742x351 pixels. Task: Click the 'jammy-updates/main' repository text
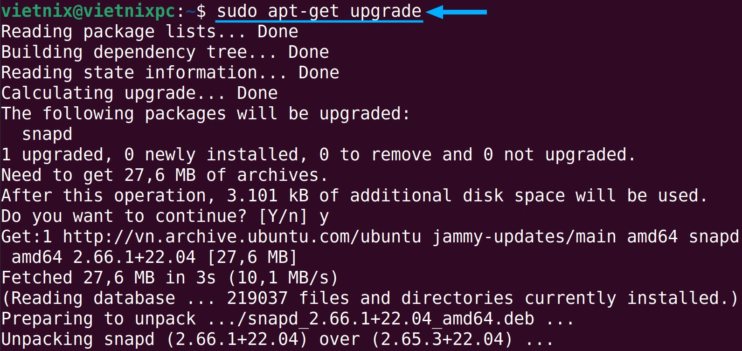[524, 237]
